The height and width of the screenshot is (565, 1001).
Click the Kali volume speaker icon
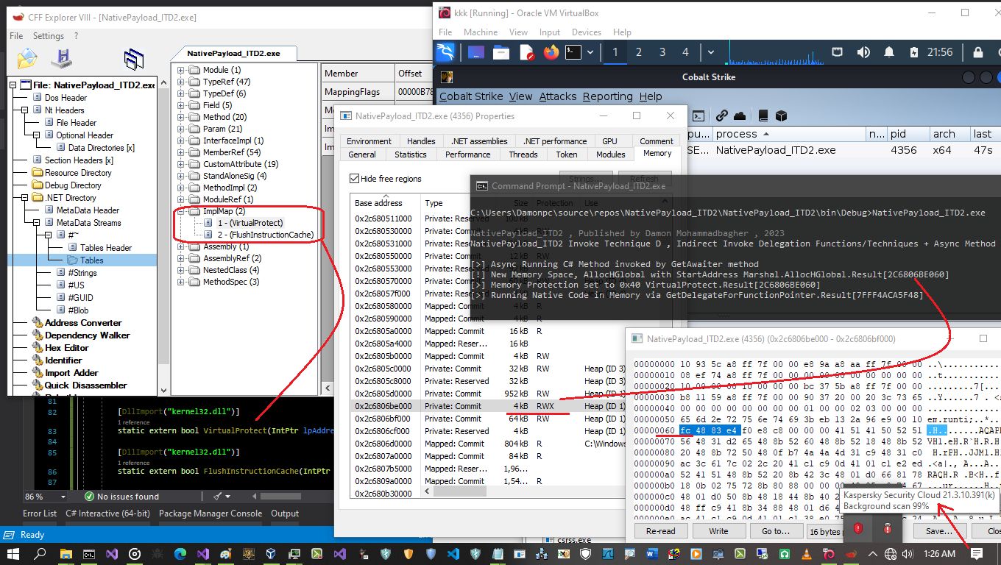coord(863,52)
